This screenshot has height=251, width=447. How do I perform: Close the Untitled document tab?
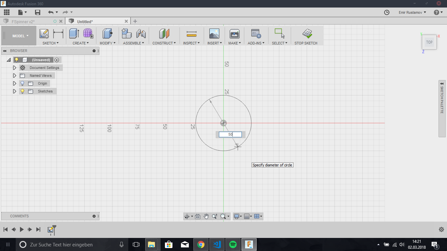(126, 21)
